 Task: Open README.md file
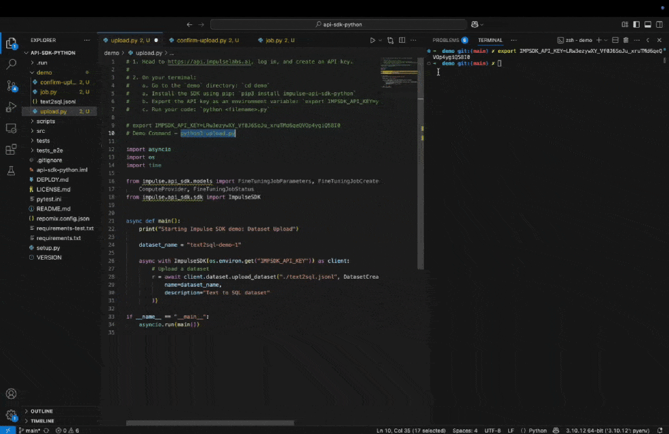tap(54, 209)
